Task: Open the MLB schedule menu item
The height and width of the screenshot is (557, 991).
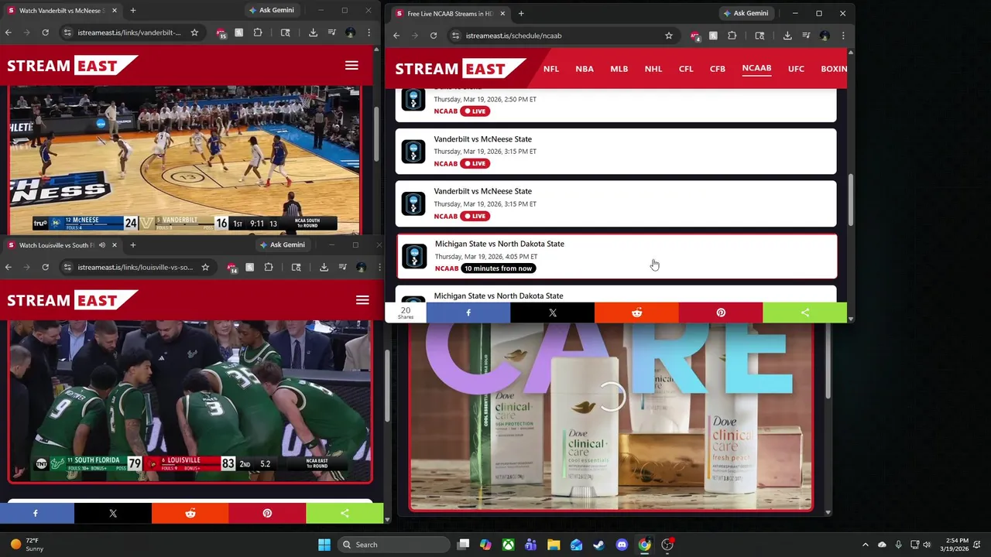Action: pyautogui.click(x=619, y=69)
